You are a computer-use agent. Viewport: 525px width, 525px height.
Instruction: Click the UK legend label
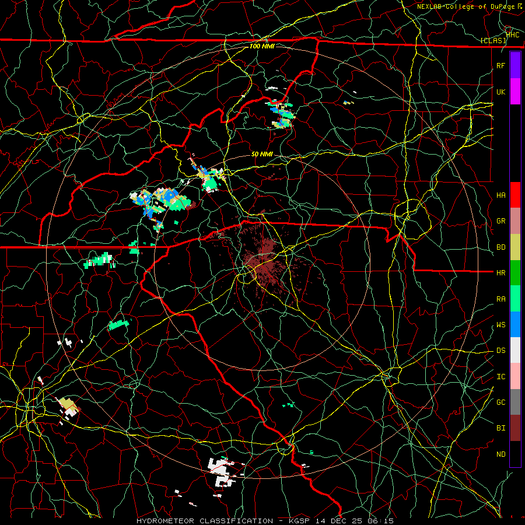(x=501, y=92)
